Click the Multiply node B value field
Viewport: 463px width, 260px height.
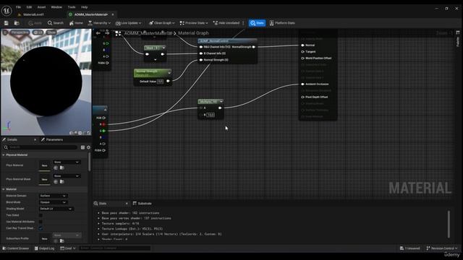[x=211, y=115]
